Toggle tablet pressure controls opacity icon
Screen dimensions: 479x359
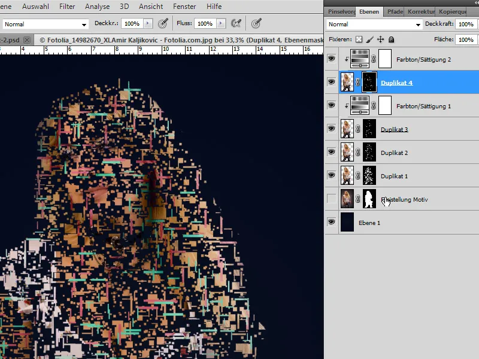click(162, 23)
